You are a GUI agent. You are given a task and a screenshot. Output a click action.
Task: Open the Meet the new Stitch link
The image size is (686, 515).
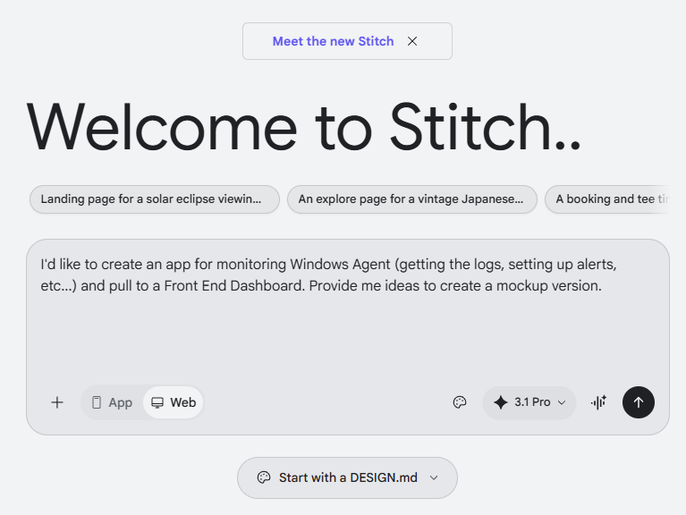[333, 41]
